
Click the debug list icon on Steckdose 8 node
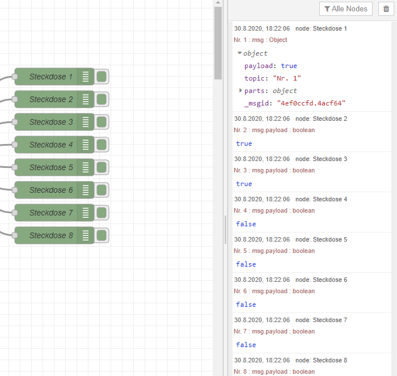[x=86, y=235]
